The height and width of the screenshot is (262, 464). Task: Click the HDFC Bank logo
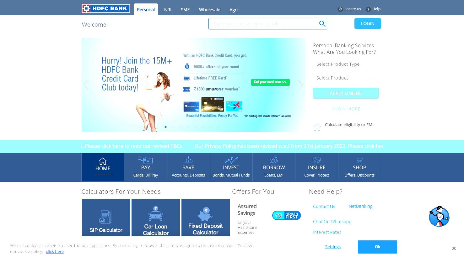(106, 8)
